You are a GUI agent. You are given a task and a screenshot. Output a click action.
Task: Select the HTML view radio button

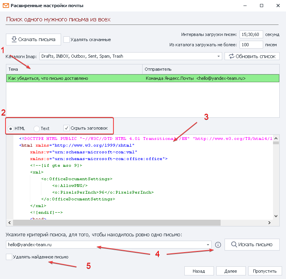(x=11, y=128)
